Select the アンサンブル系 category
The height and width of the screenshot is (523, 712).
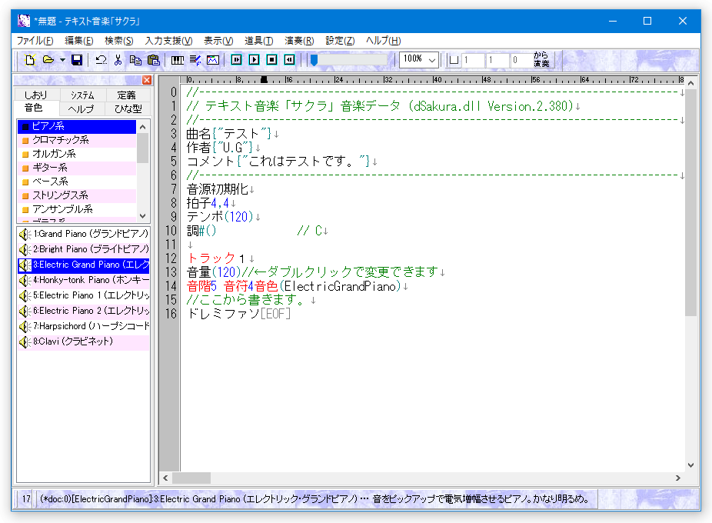click(x=76, y=209)
